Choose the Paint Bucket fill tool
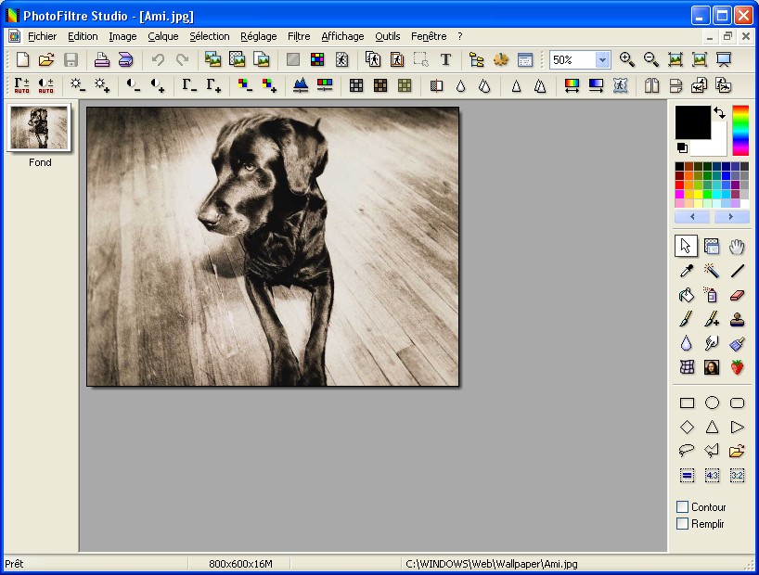The image size is (759, 575). [687, 295]
